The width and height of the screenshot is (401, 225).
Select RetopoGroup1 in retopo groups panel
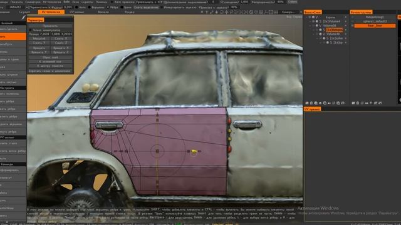pos(375,17)
